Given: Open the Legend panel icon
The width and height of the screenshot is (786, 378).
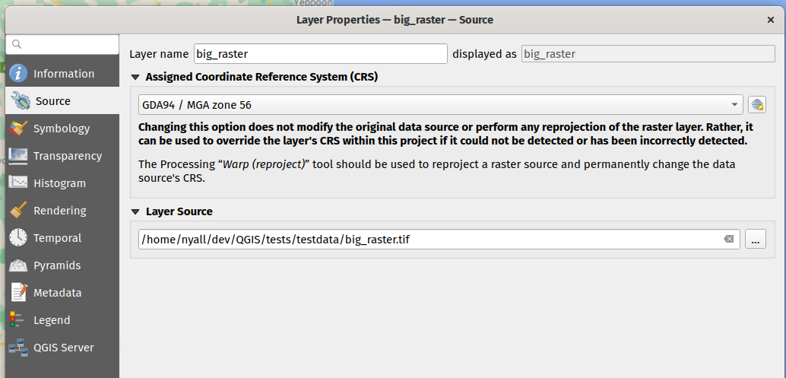Looking at the screenshot, I should [x=19, y=320].
